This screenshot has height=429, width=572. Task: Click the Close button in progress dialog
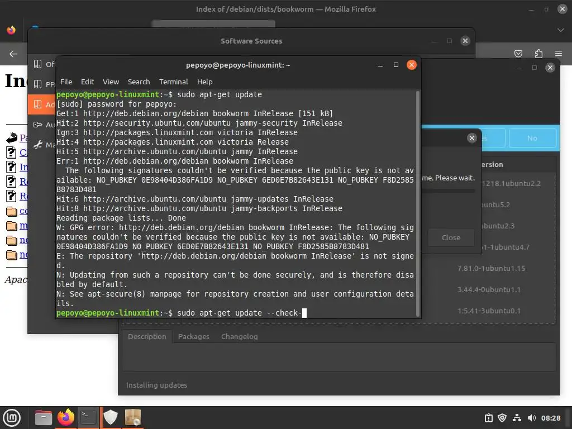(x=451, y=237)
